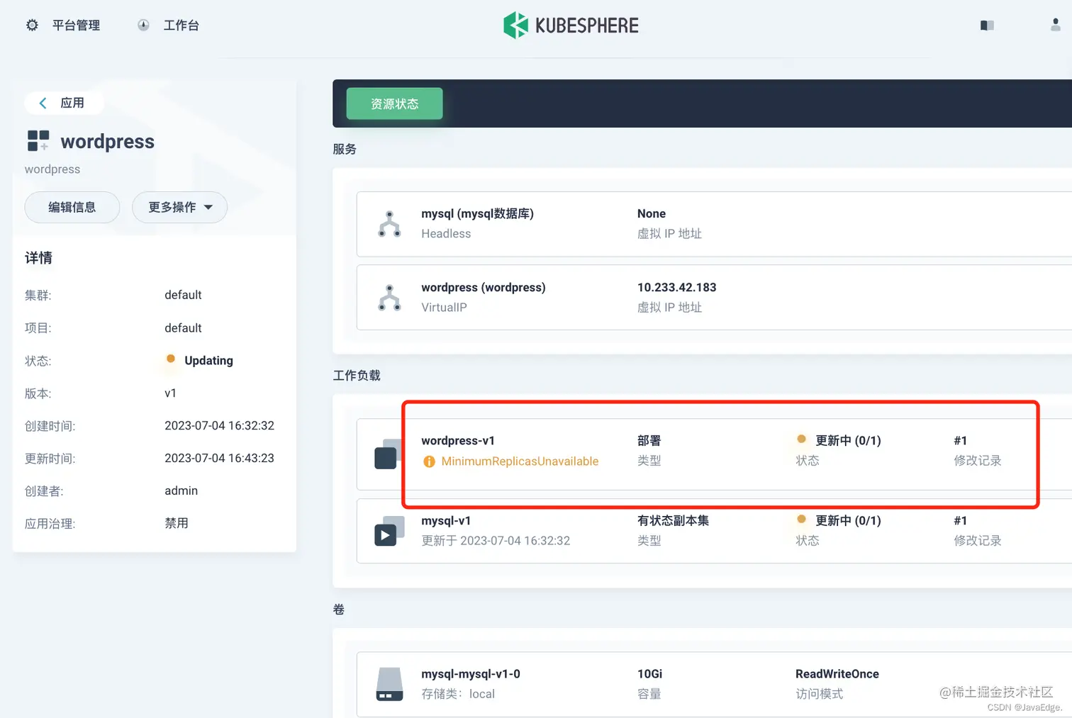Click the None virtual IP value for mysql
The image size is (1072, 718).
click(651, 213)
